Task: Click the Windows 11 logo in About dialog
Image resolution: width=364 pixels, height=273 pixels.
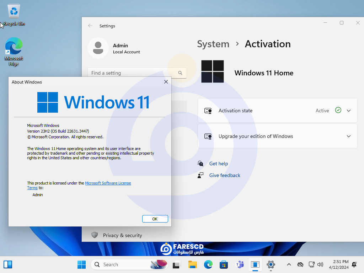Action: pyautogui.click(x=93, y=102)
